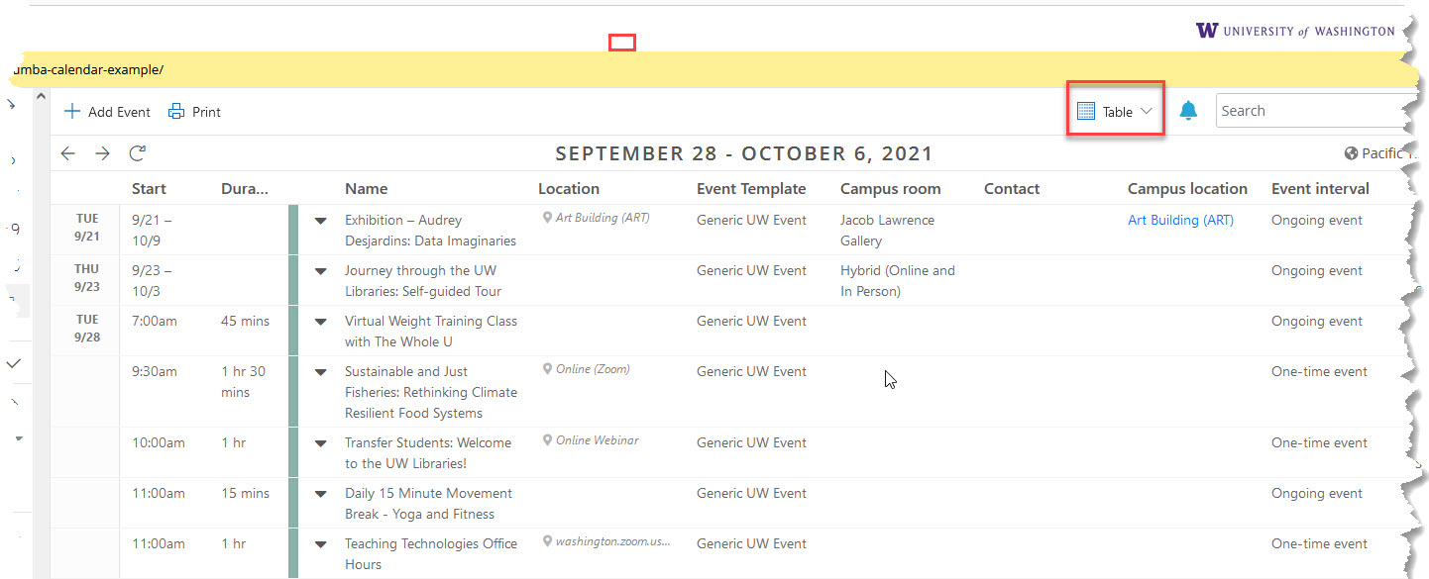Click the University of Washington logo
The height and width of the screenshot is (579, 1429).
click(1295, 31)
